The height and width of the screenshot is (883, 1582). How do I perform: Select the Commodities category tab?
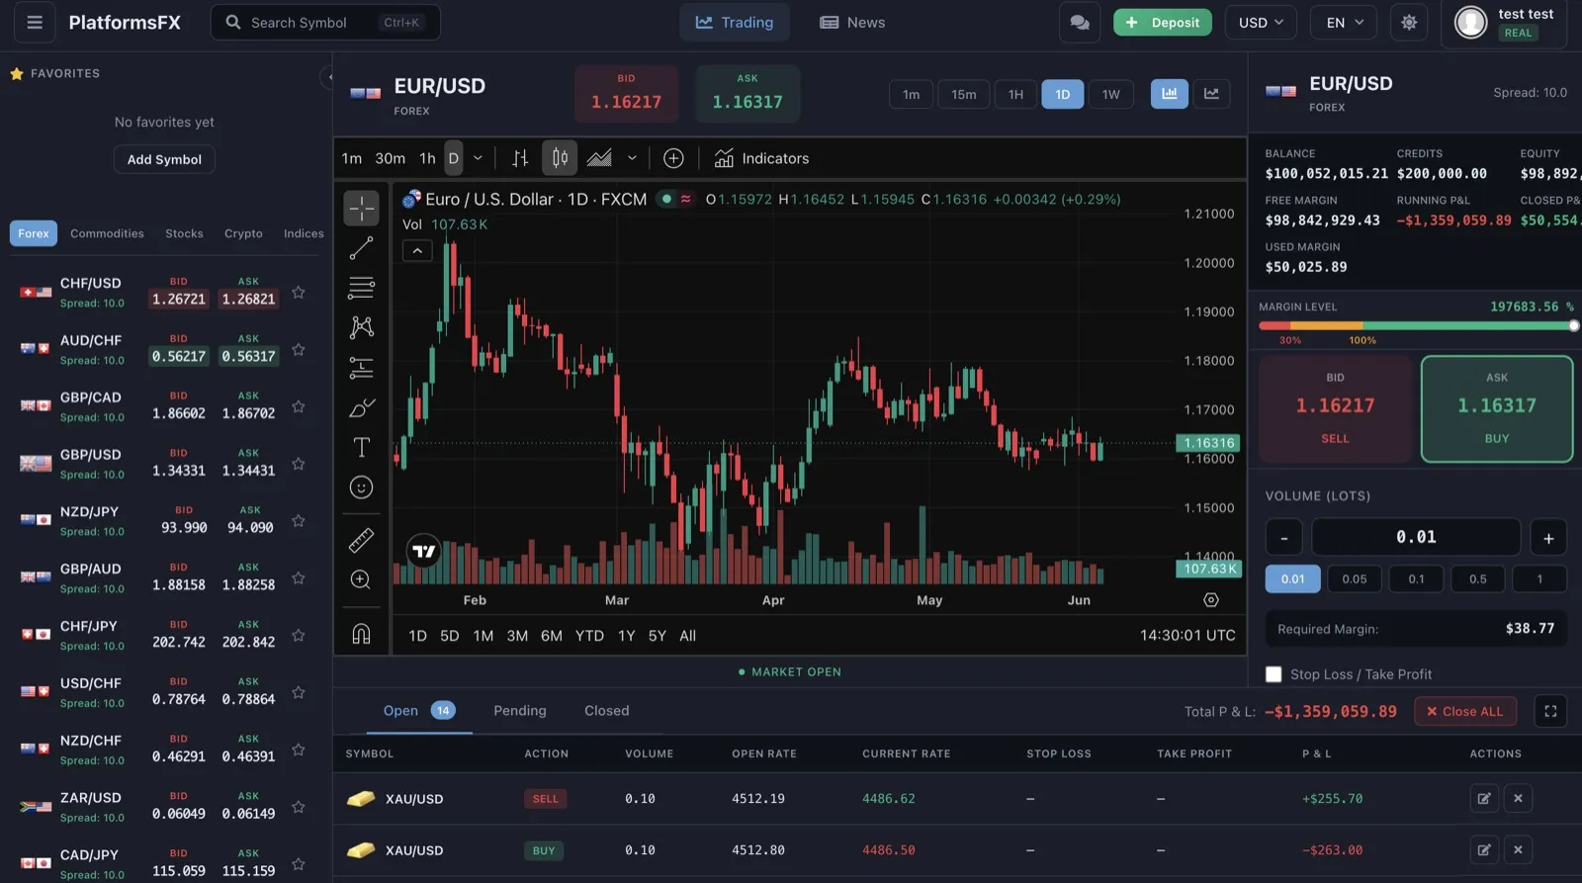(x=107, y=233)
